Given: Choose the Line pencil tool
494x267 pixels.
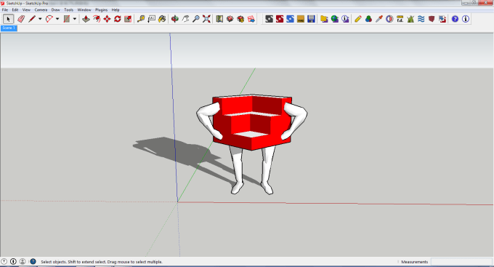Looking at the screenshot, I should (32, 19).
